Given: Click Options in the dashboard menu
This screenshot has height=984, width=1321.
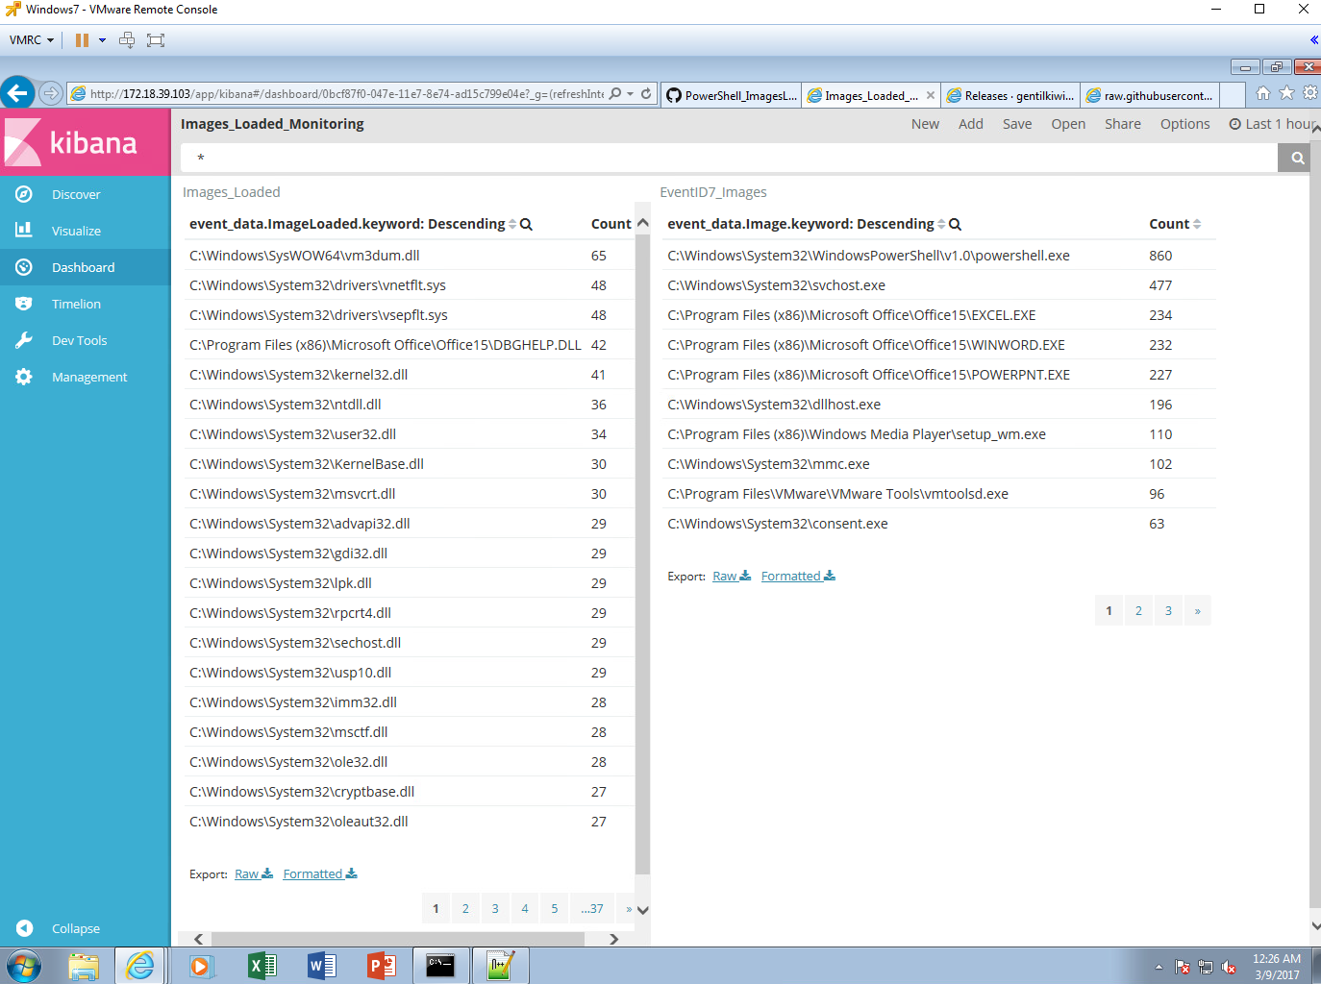Looking at the screenshot, I should click(1185, 124).
